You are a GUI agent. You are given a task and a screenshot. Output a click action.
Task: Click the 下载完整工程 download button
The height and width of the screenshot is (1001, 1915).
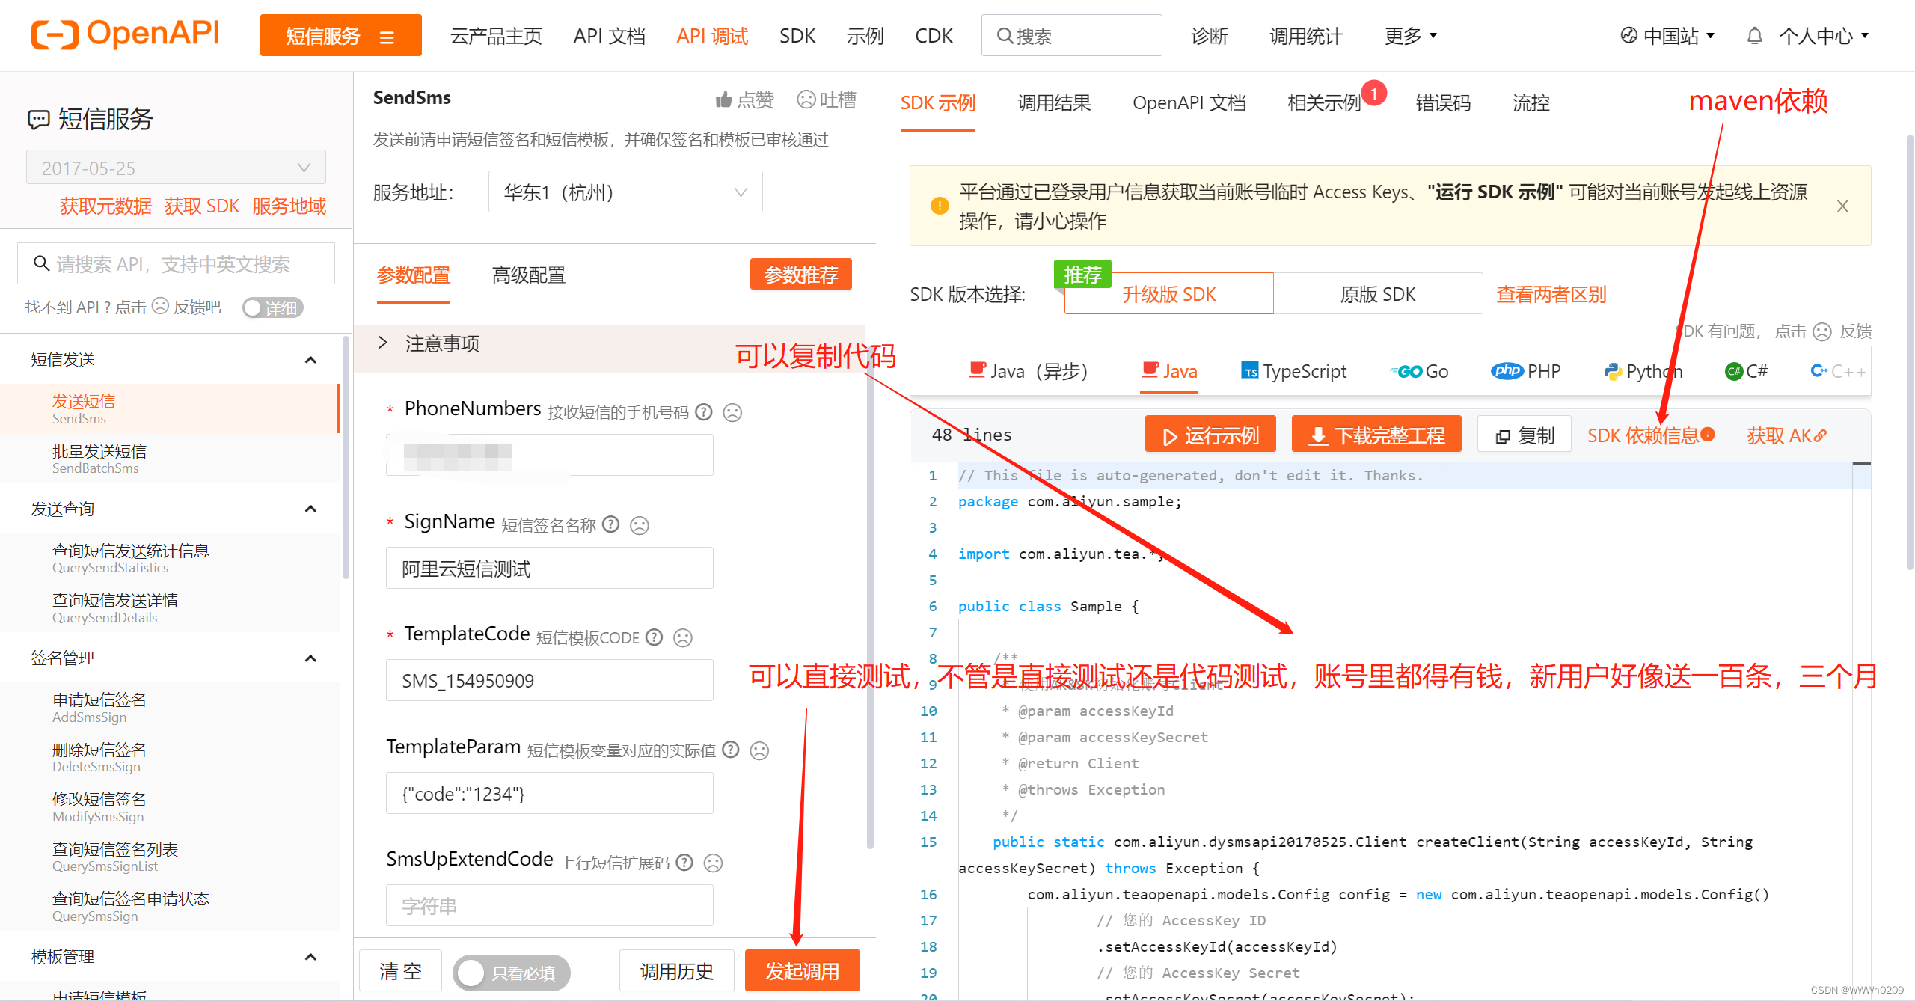pos(1376,434)
